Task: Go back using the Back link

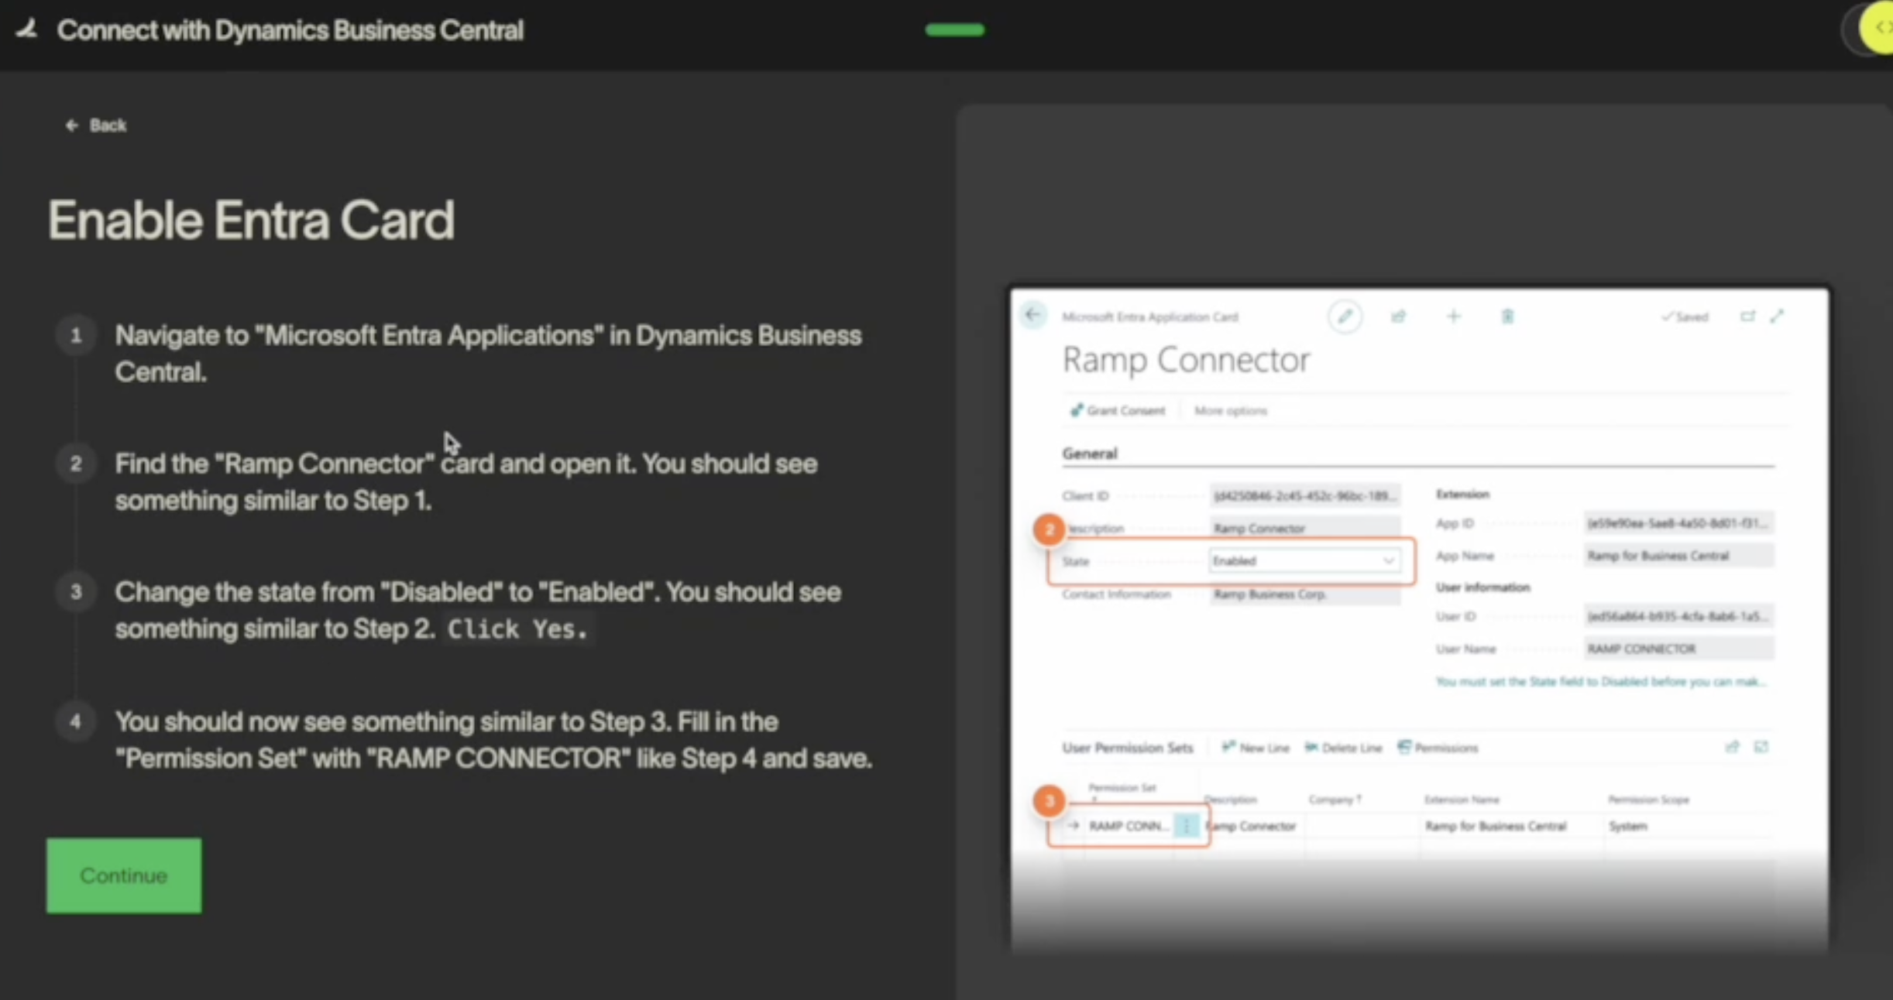Action: (96, 125)
